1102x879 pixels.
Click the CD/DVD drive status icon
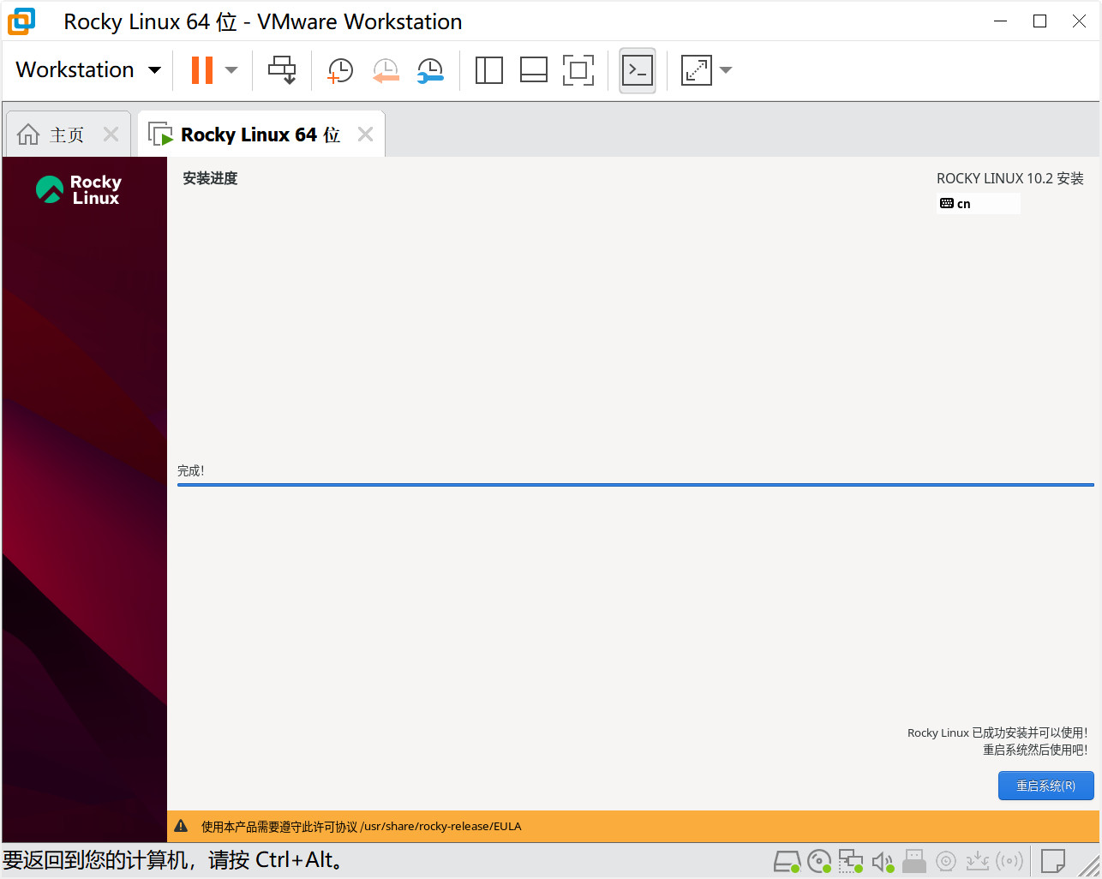click(819, 861)
